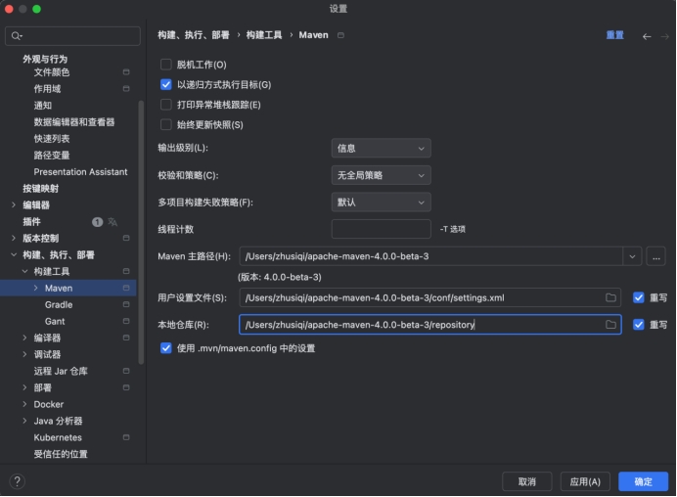The width and height of the screenshot is (677, 497).
Task: Click the back navigation arrow
Action: coord(647,36)
